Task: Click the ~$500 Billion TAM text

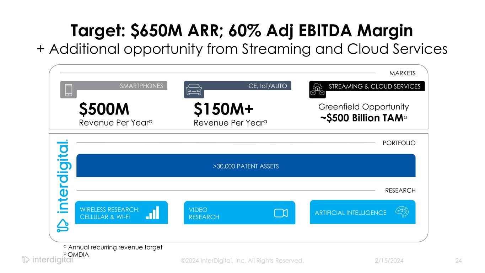Action: (362, 118)
